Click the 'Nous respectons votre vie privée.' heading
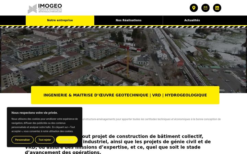The height and width of the screenshot is (154, 247). [35, 113]
